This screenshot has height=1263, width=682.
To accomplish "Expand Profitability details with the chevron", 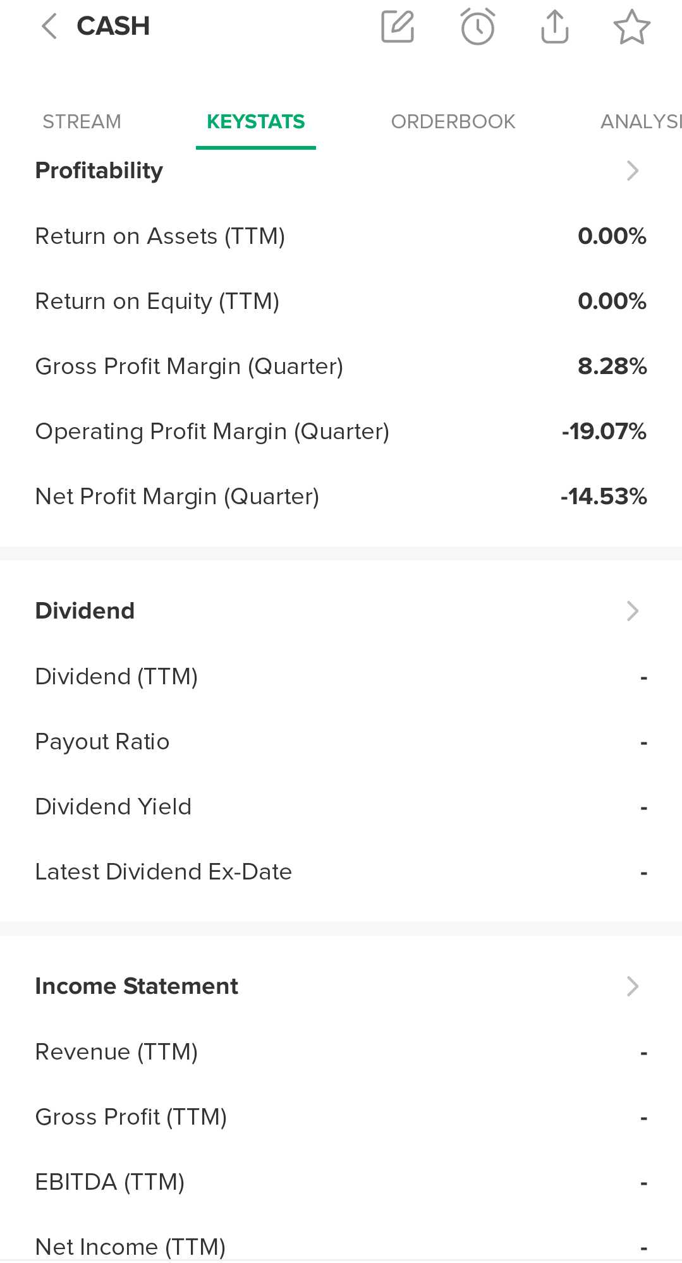I will [632, 171].
